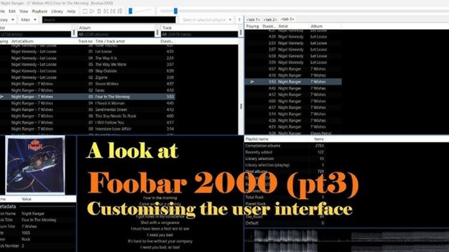The width and height of the screenshot is (449, 252).
Task: Sort by Title / track artist header
Action: (110, 41)
